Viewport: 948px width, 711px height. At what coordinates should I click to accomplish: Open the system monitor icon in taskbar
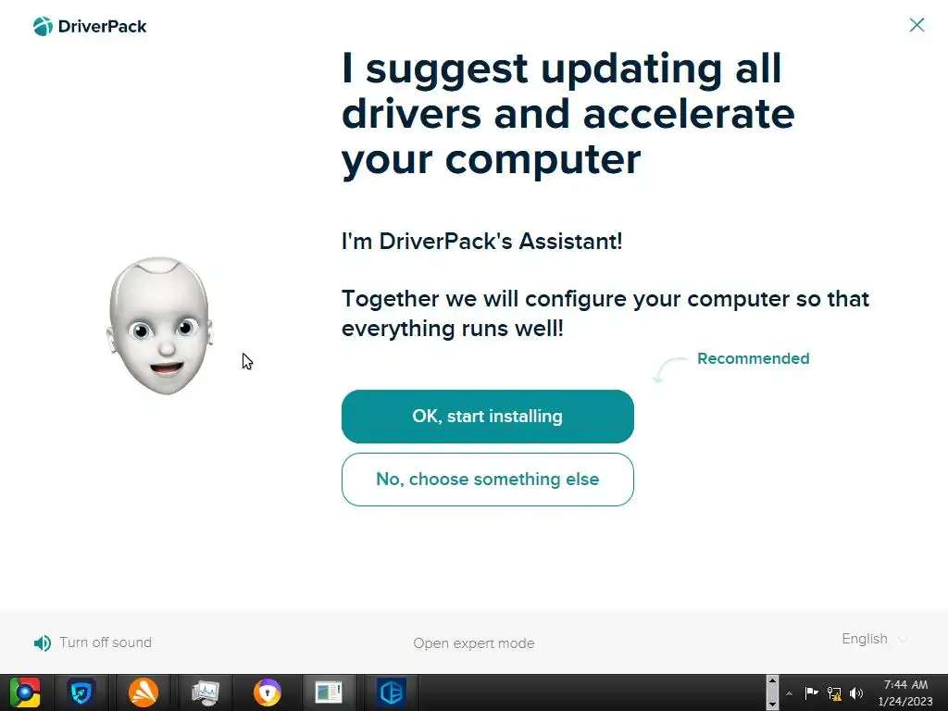point(205,692)
